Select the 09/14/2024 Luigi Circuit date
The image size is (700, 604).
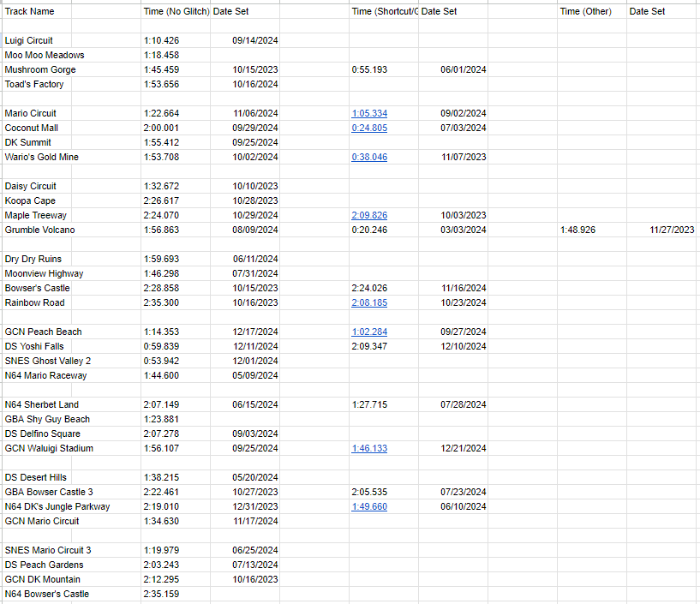tap(245, 40)
